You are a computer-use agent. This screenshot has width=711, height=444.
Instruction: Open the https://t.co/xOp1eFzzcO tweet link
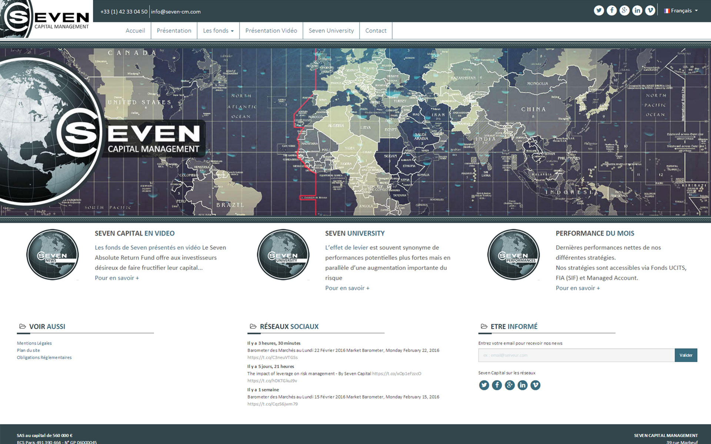pyautogui.click(x=397, y=374)
